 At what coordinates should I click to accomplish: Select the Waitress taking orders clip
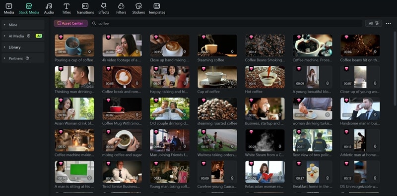click(x=217, y=140)
